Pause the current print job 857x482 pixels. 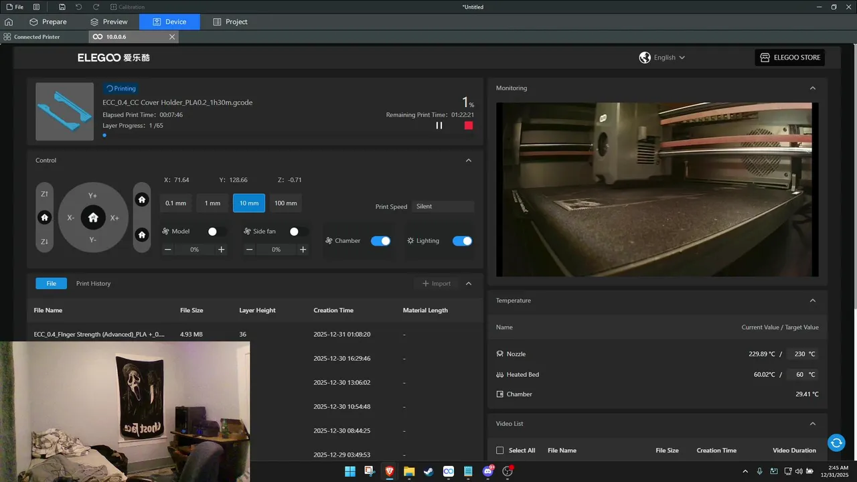[439, 125]
